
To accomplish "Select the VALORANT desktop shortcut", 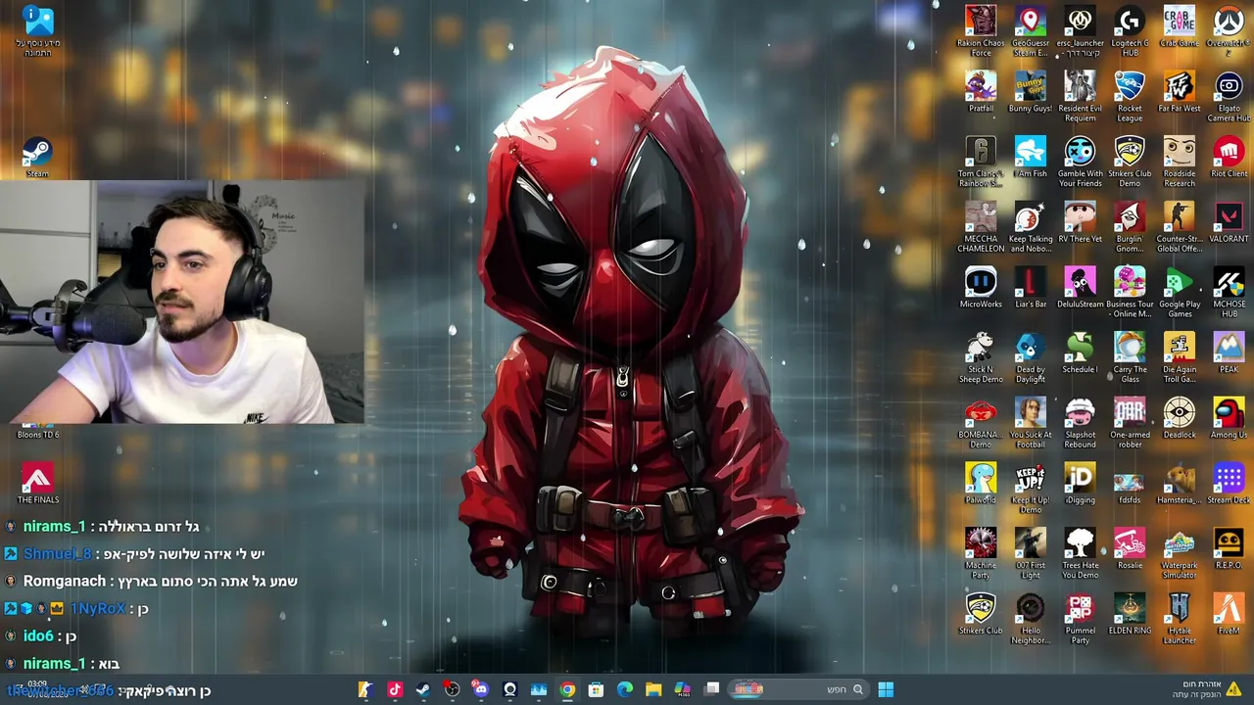I will 1229,222.
